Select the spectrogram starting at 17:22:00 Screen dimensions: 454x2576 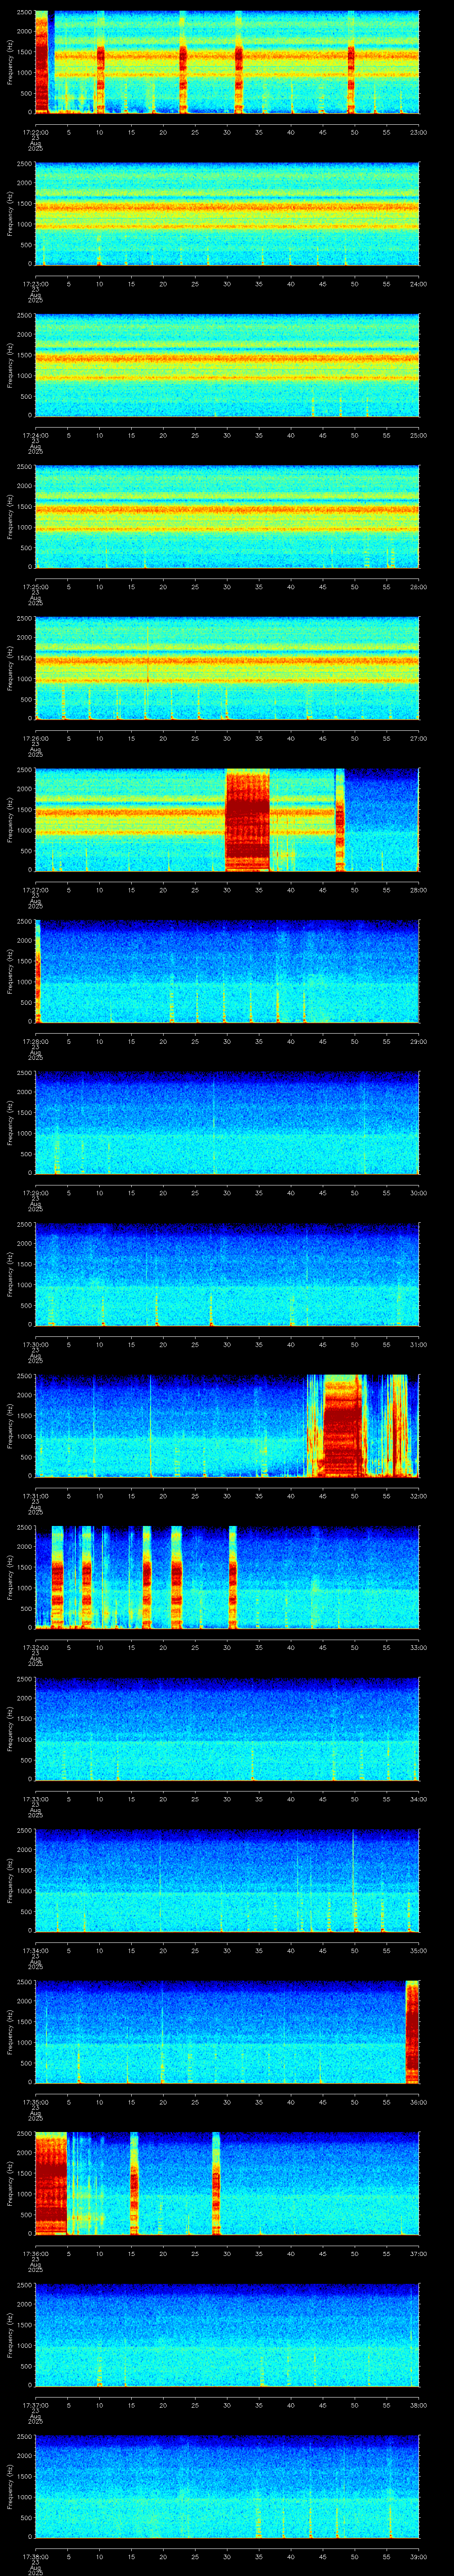click(227, 62)
